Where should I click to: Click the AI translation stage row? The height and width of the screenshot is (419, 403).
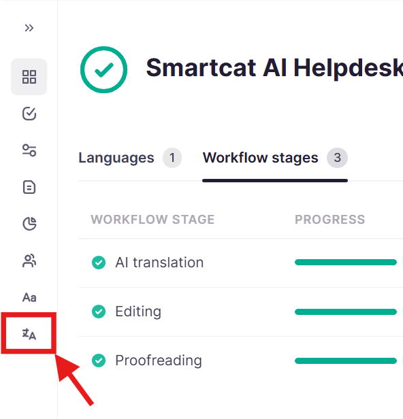(x=241, y=263)
